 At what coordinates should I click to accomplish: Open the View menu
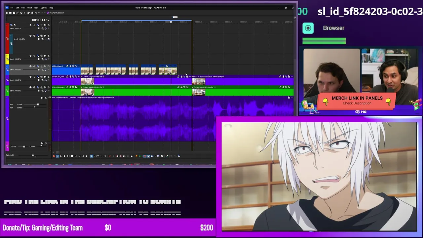(23, 8)
